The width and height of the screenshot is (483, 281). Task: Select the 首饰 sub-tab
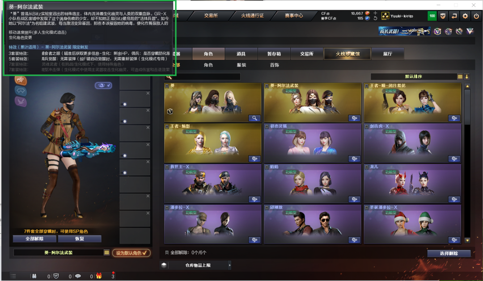[275, 65]
